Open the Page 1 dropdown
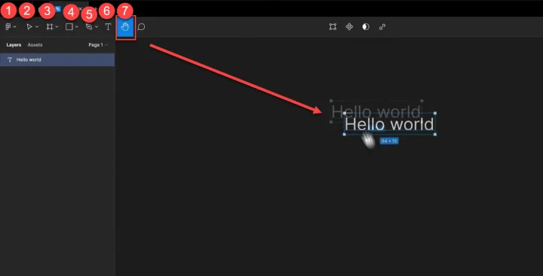The width and height of the screenshot is (543, 276). pos(98,45)
